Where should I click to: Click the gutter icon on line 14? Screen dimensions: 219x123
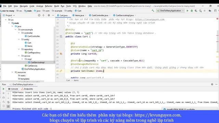tap(61, 37)
